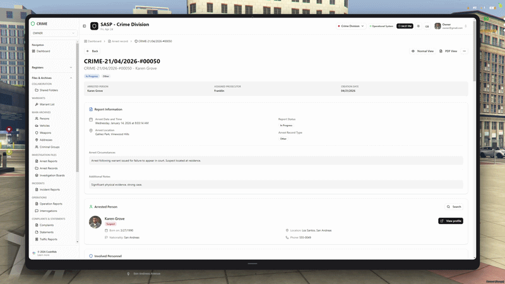Screen dimensions: 505x284
Task: Click the Arrest Circumstances text box
Action: 276,161
